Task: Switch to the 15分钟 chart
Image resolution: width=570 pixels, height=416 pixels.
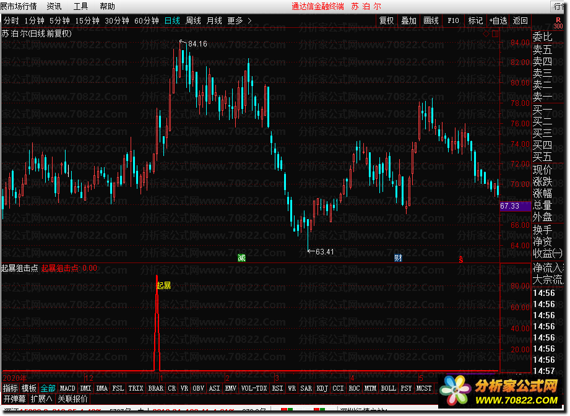Action: pyautogui.click(x=87, y=20)
